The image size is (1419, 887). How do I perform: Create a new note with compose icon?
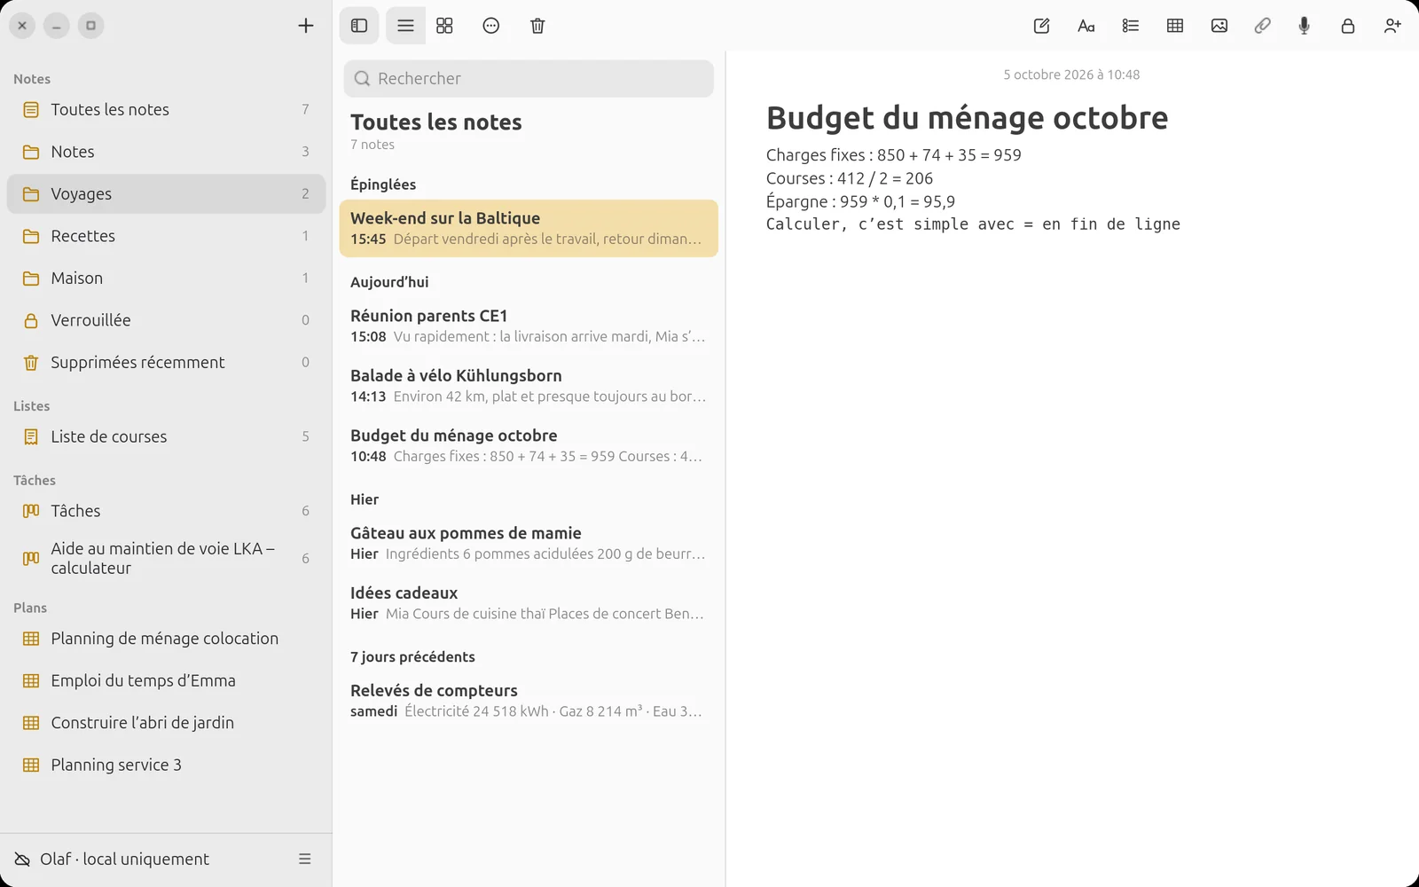pyautogui.click(x=1042, y=26)
